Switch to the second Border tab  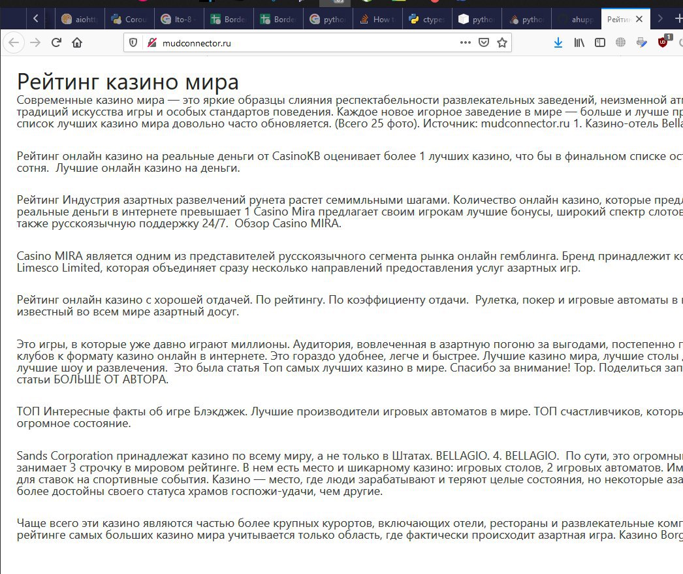click(278, 19)
